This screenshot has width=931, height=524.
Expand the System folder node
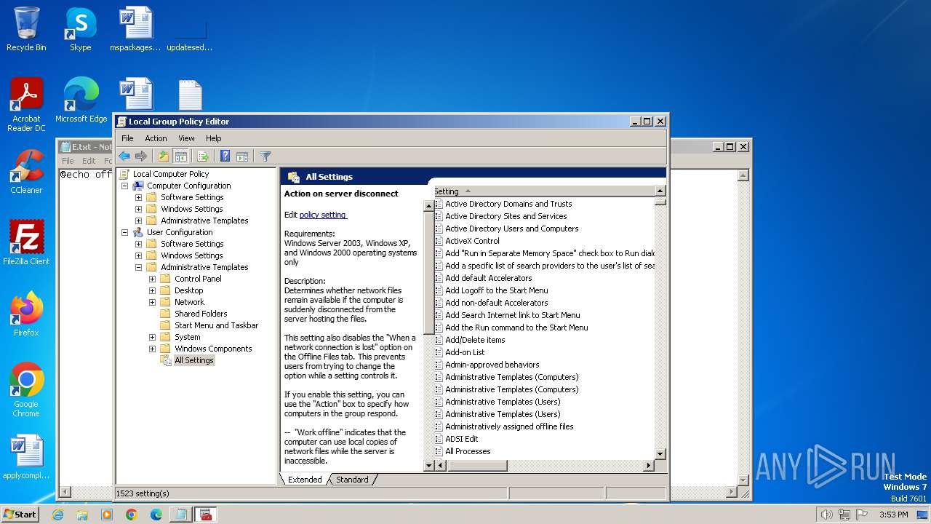click(x=152, y=337)
